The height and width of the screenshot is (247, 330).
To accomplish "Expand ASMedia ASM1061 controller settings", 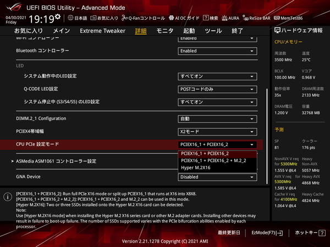I will (x=55, y=161).
